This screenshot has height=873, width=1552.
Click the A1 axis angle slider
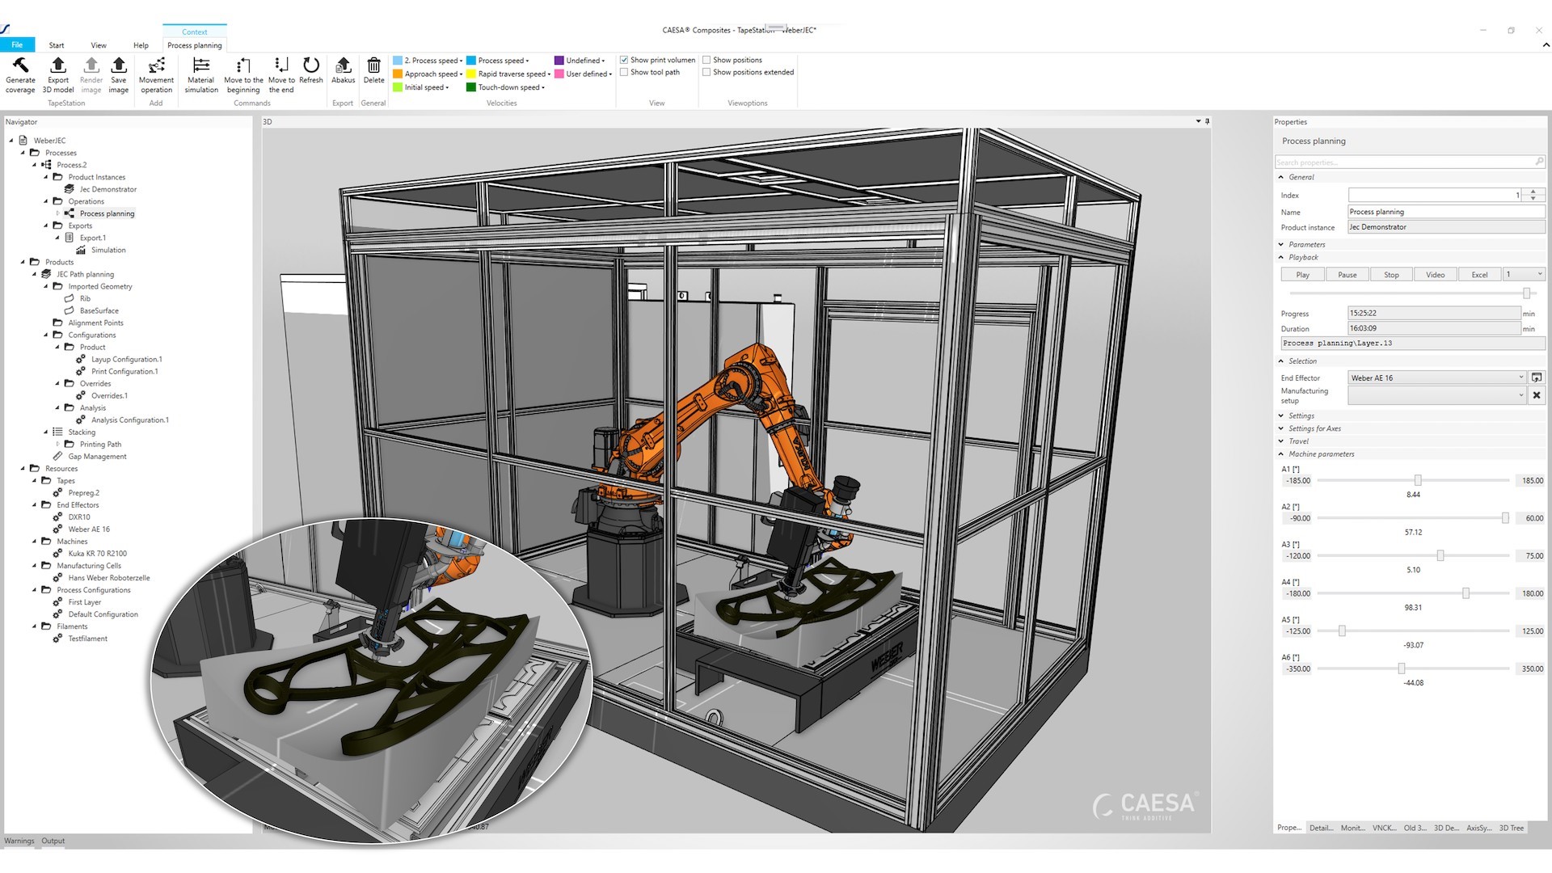1417,480
